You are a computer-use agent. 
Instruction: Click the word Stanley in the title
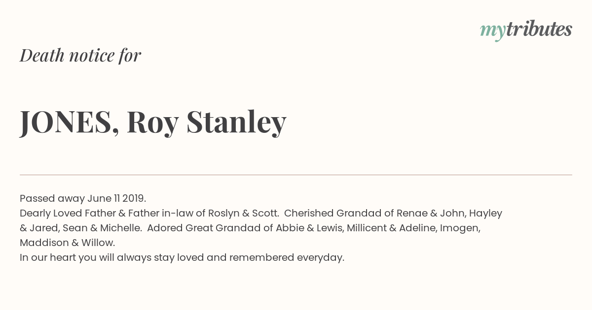pos(236,122)
